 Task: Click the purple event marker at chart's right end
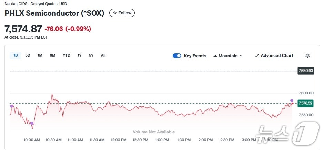292,100
